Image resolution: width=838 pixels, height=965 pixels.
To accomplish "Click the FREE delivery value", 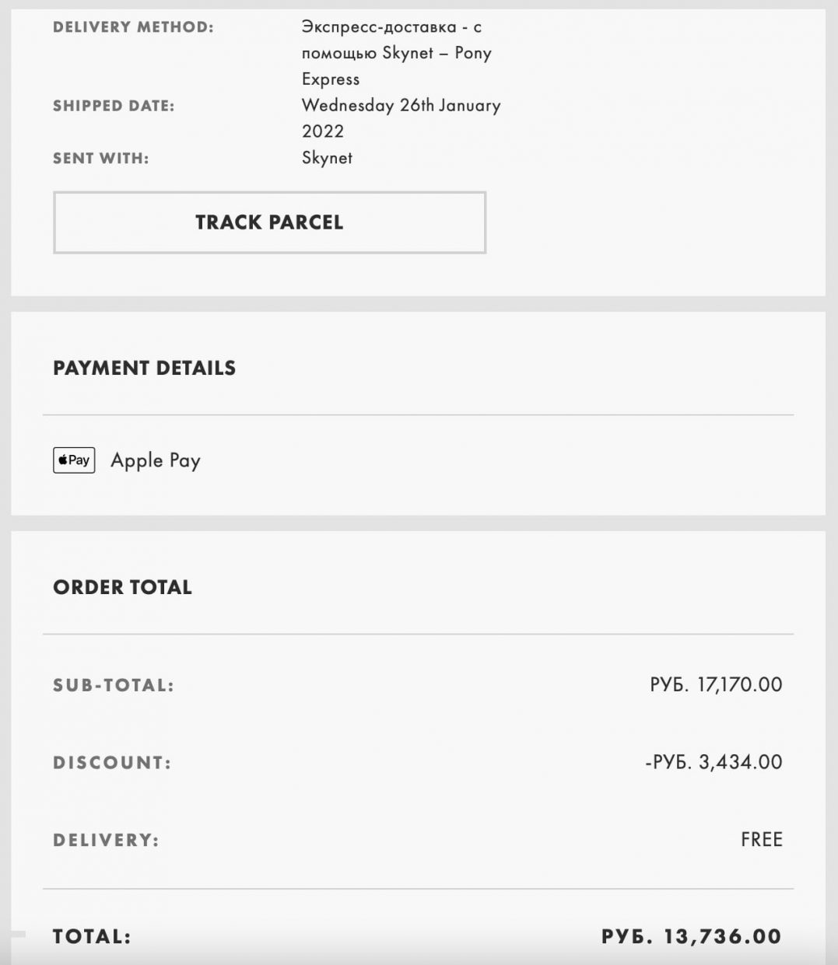I will [x=761, y=840].
